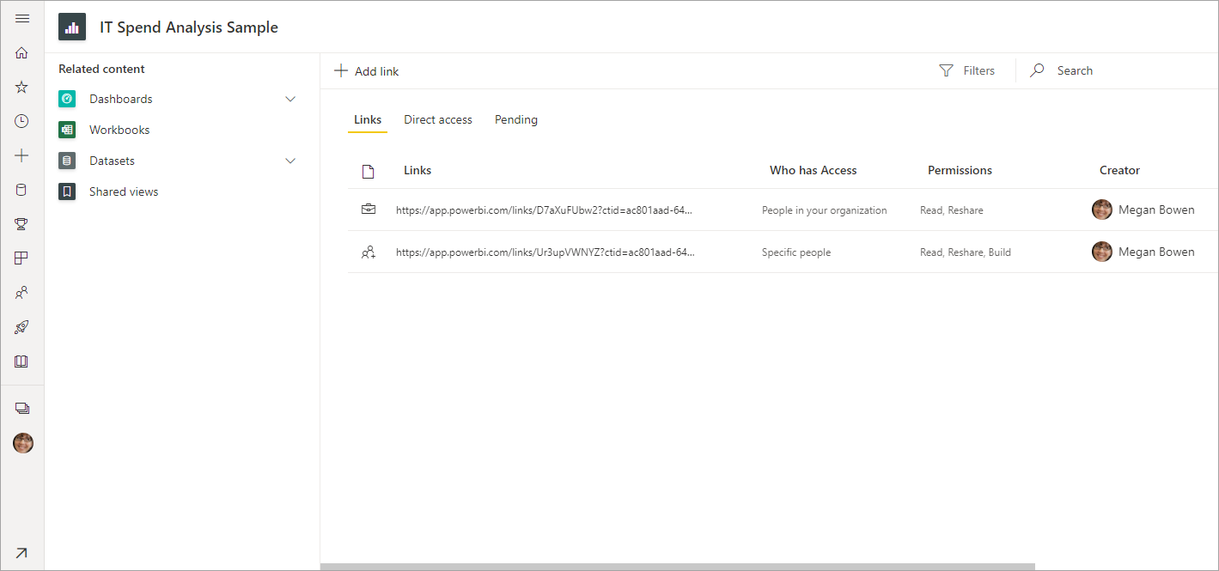Open the hamburger navigation menu
Screen dimensions: 1219x571
pos(22,19)
